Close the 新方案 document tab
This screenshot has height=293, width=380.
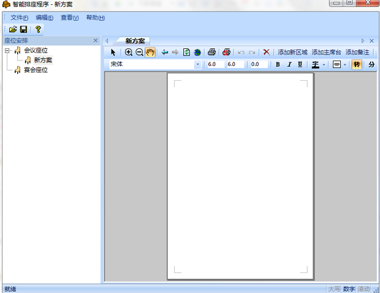click(x=371, y=41)
